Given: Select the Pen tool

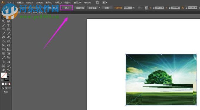Looking at the screenshot, I should point(4,25).
